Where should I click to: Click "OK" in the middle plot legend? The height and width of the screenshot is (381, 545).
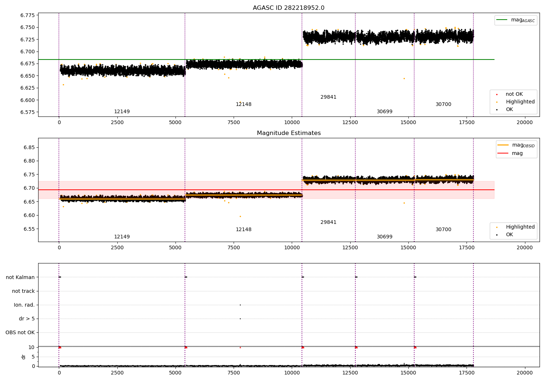click(509, 235)
